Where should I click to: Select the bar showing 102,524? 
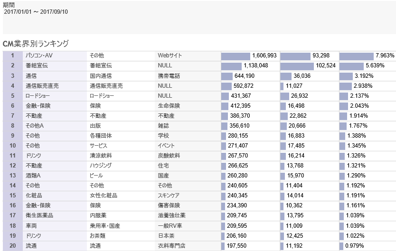point(309,66)
